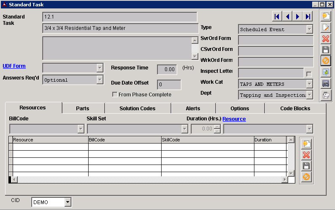Expand the Work Cat dropdown
This screenshot has width=335, height=210.
(310, 84)
